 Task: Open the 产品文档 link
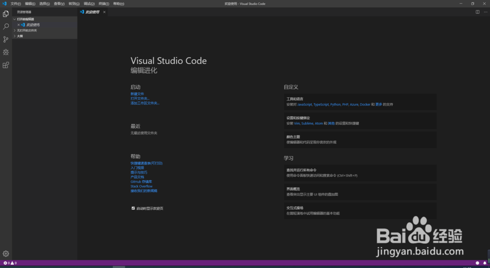(x=137, y=177)
